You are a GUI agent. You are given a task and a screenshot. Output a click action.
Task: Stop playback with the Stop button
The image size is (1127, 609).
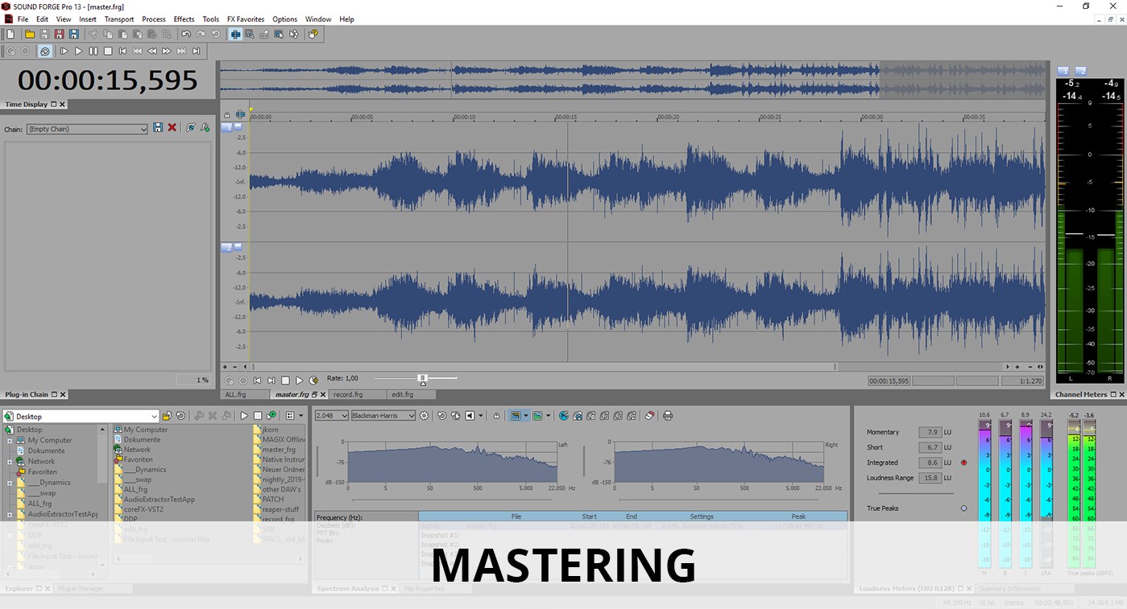coord(108,51)
